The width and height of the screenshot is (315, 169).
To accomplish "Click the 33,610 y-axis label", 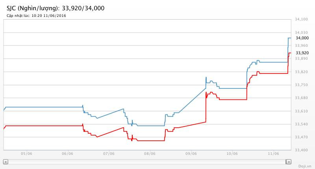I will (x=301, y=111).
